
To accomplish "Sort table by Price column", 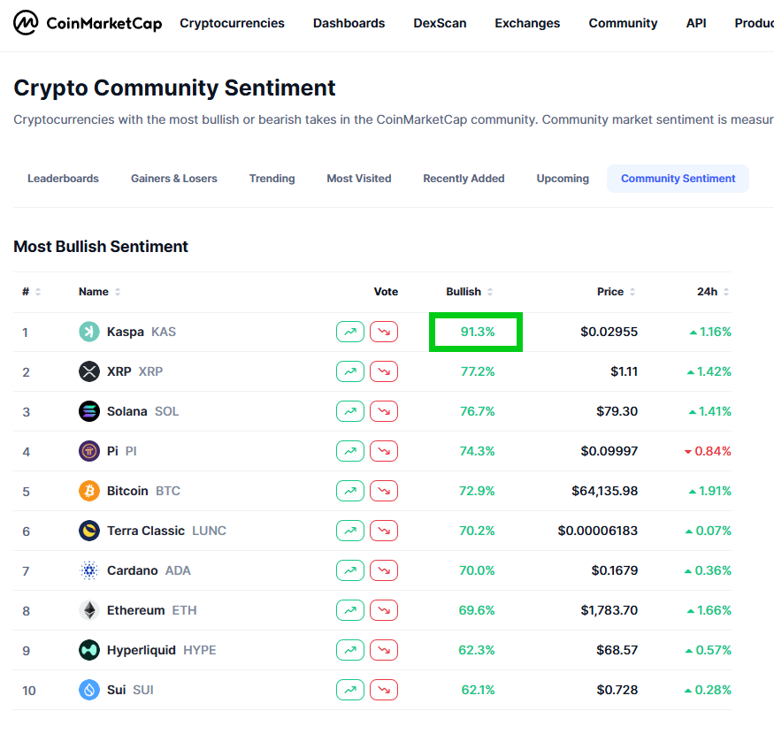I will tap(616, 292).
